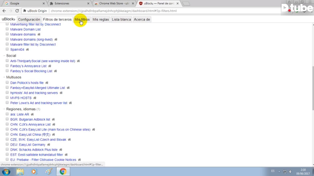Click home icon beside Fanboy's Social Blocking List
The height and width of the screenshot is (176, 314).
[55, 71]
